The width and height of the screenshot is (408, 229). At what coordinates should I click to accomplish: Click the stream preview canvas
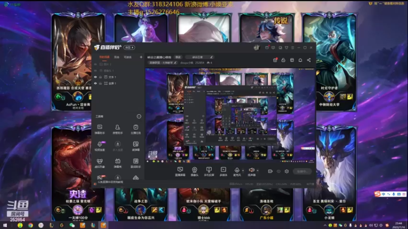click(x=230, y=116)
